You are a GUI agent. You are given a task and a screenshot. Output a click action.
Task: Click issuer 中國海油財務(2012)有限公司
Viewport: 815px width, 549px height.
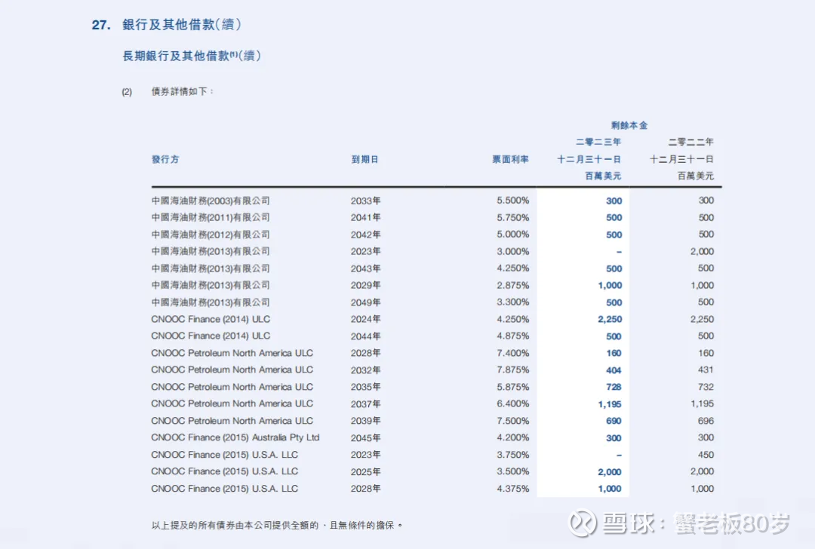[x=211, y=235]
